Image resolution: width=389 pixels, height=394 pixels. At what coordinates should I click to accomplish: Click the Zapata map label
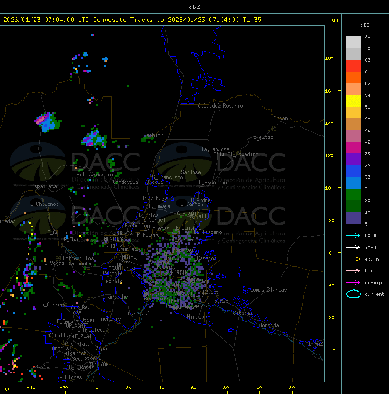point(104,349)
